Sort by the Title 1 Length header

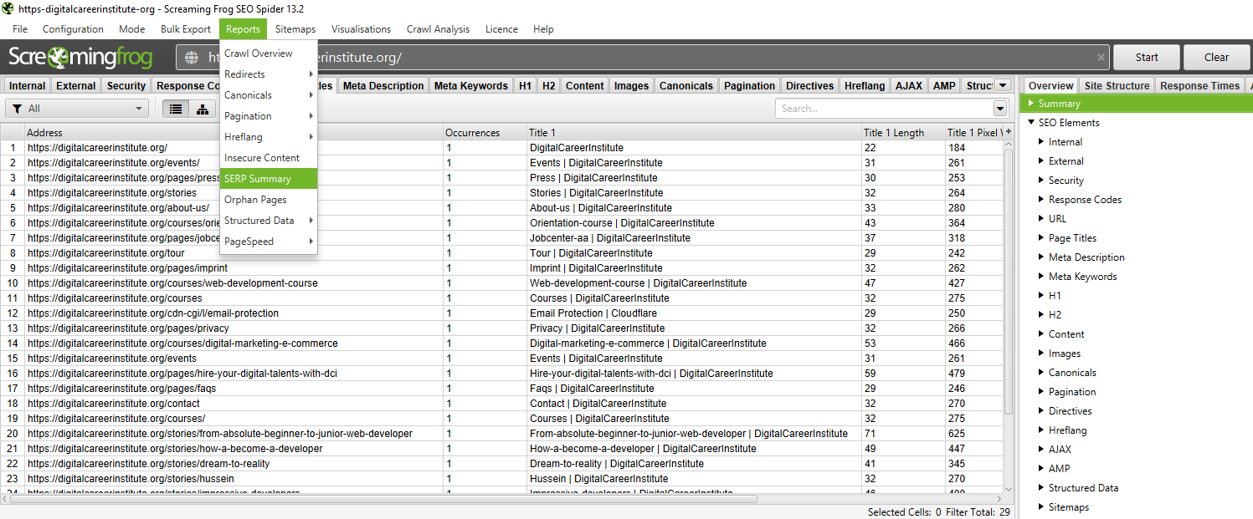(903, 132)
